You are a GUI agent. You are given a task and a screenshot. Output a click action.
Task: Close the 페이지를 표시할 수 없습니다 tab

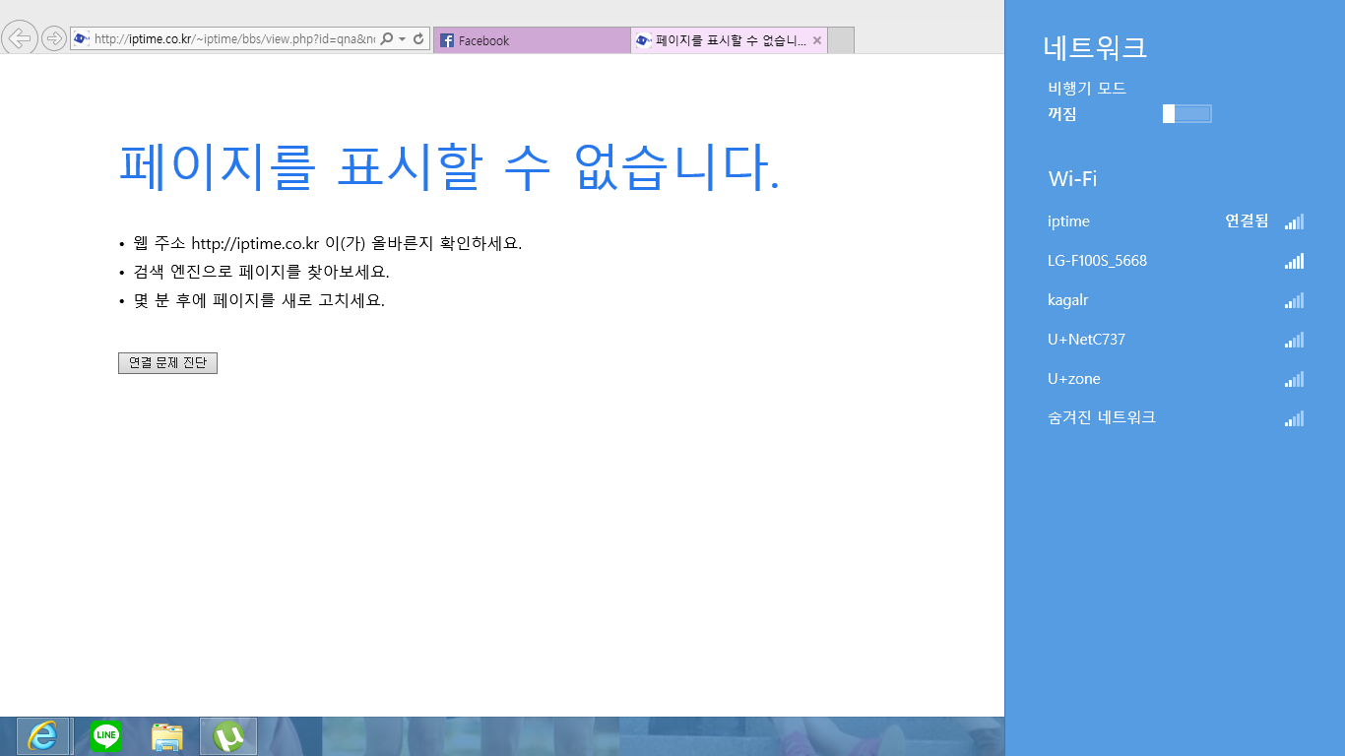[816, 40]
